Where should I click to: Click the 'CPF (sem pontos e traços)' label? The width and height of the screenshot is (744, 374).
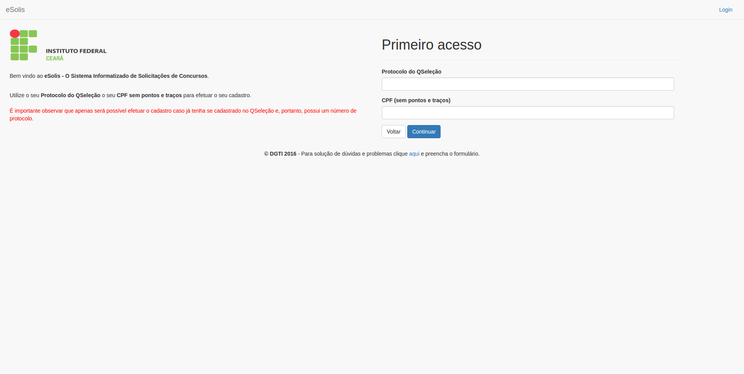(416, 100)
